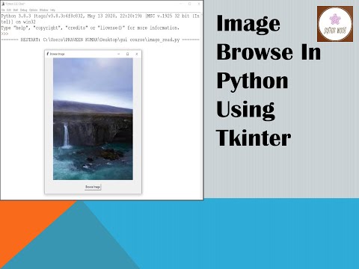Open the Edit menu in IDLE Shell

click(9, 10)
